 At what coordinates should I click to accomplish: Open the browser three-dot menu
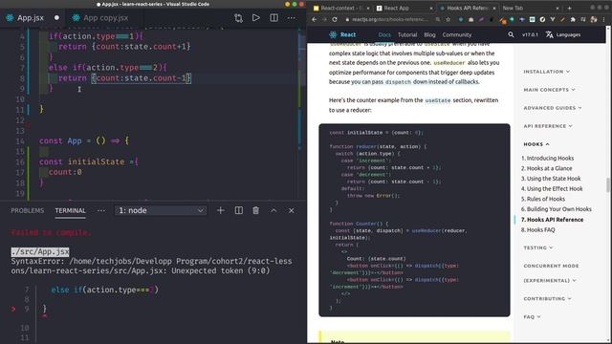tap(603, 19)
